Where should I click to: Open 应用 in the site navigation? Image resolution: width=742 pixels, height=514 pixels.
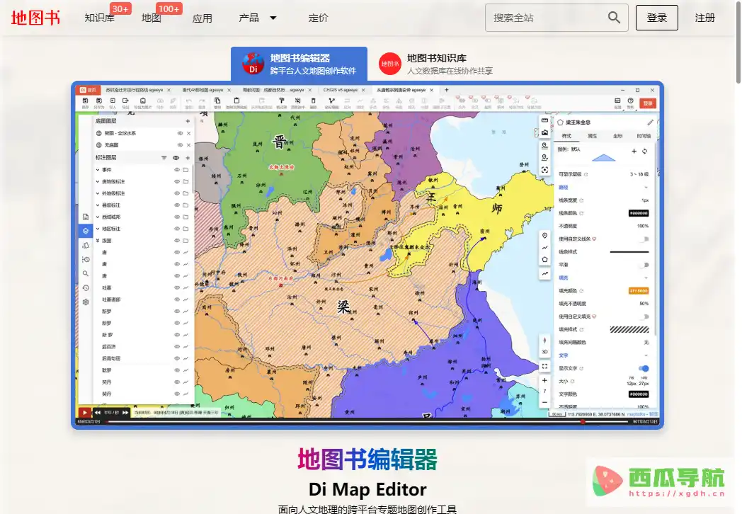202,18
